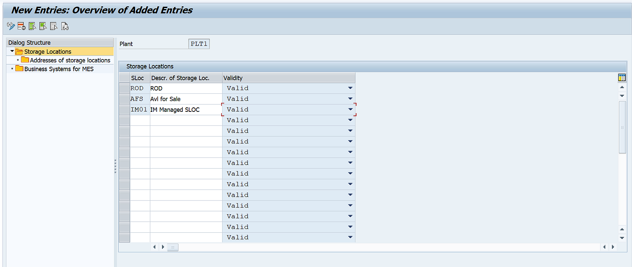Viewport: 632px width, 267px height.
Task: Click the description cell reading ROD
Action: [x=186, y=88]
